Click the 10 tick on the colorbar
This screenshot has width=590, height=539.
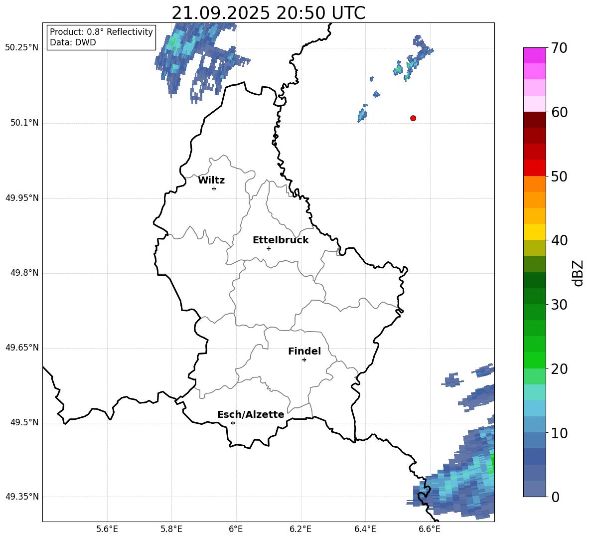559,433
